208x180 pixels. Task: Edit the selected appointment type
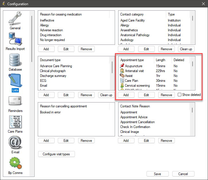pyautogui.click(x=146, y=95)
